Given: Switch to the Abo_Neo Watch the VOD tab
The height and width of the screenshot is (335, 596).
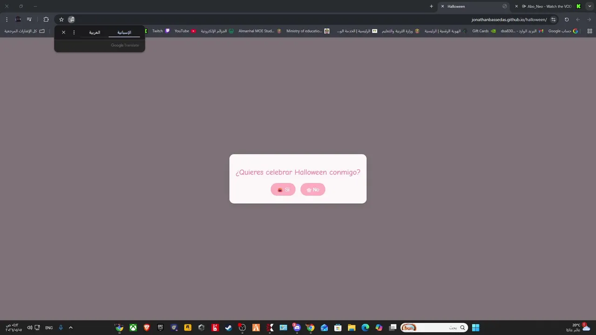Looking at the screenshot, I should pyautogui.click(x=549, y=7).
